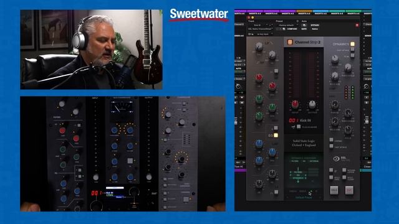Open the no key input dropdown
Viewport: 399px width, 224px height.
(264, 34)
